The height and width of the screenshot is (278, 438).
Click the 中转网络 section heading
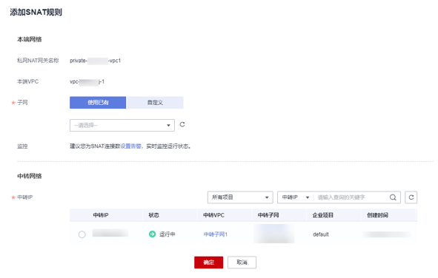[x=30, y=176]
